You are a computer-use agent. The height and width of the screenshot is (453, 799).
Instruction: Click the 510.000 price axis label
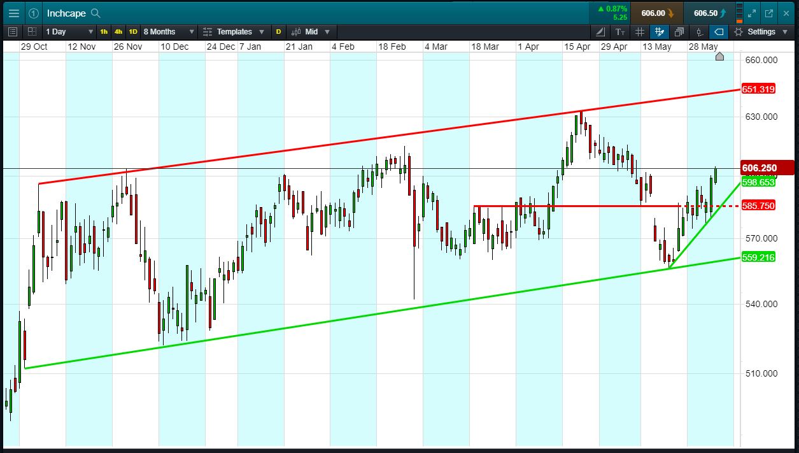point(760,373)
